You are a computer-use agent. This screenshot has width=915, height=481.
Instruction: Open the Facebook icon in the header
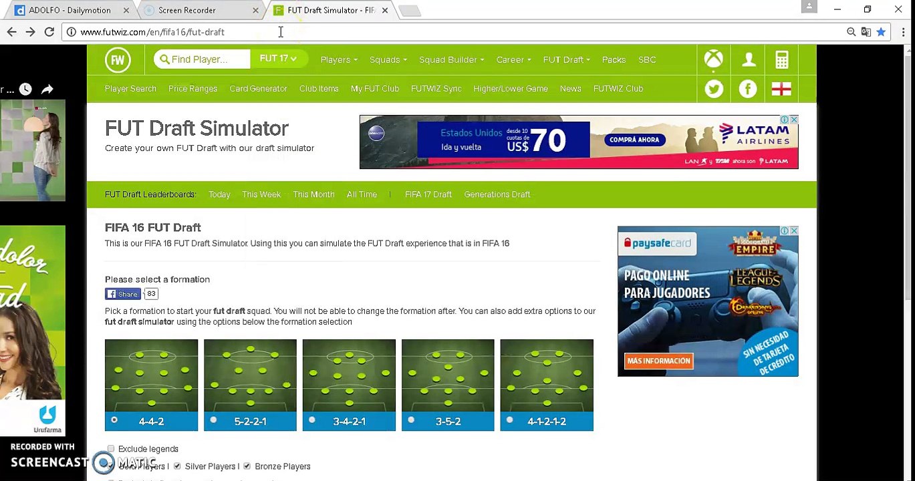(748, 88)
